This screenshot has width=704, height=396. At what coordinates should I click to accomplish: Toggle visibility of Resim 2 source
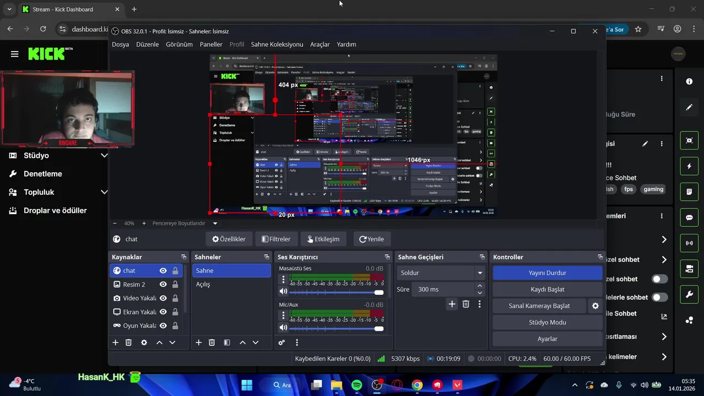point(163,284)
